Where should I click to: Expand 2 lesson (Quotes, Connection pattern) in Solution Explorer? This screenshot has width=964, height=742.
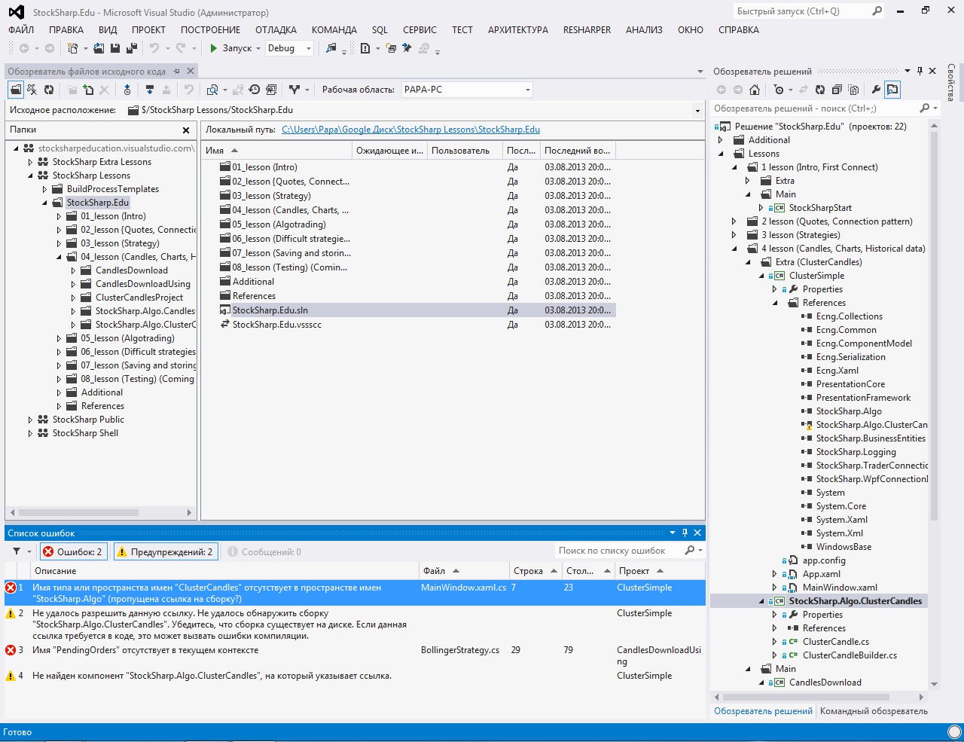tap(734, 221)
